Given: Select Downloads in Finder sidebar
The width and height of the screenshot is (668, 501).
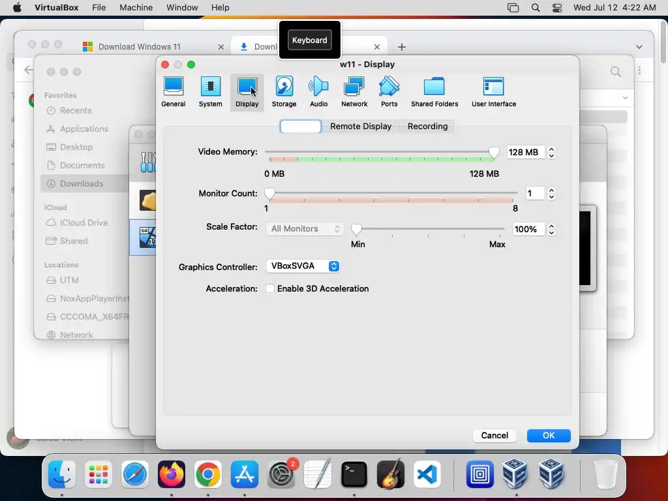Looking at the screenshot, I should (84, 183).
